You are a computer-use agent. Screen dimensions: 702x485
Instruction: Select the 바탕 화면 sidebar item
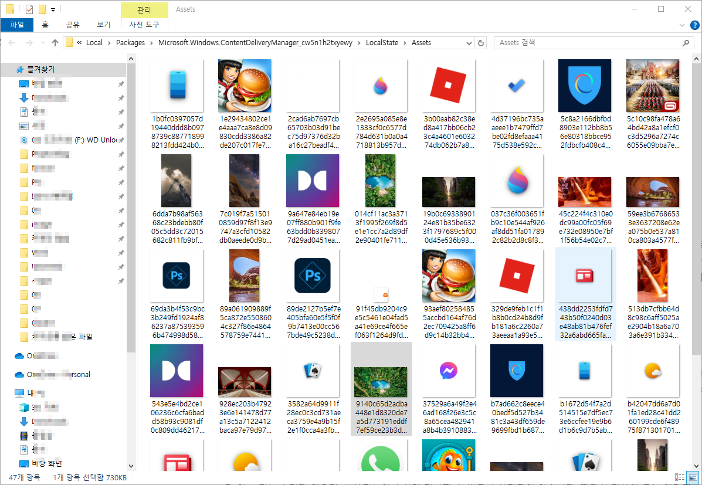point(46,463)
